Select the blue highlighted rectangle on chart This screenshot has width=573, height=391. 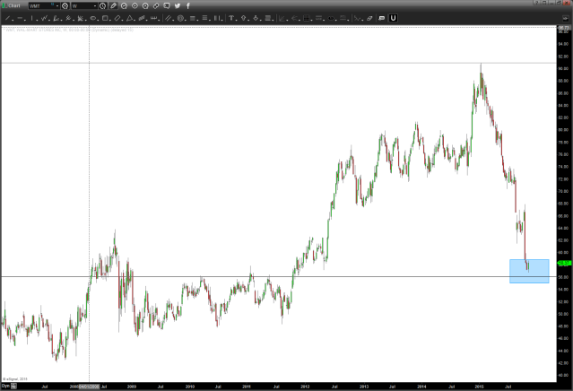[529, 272]
